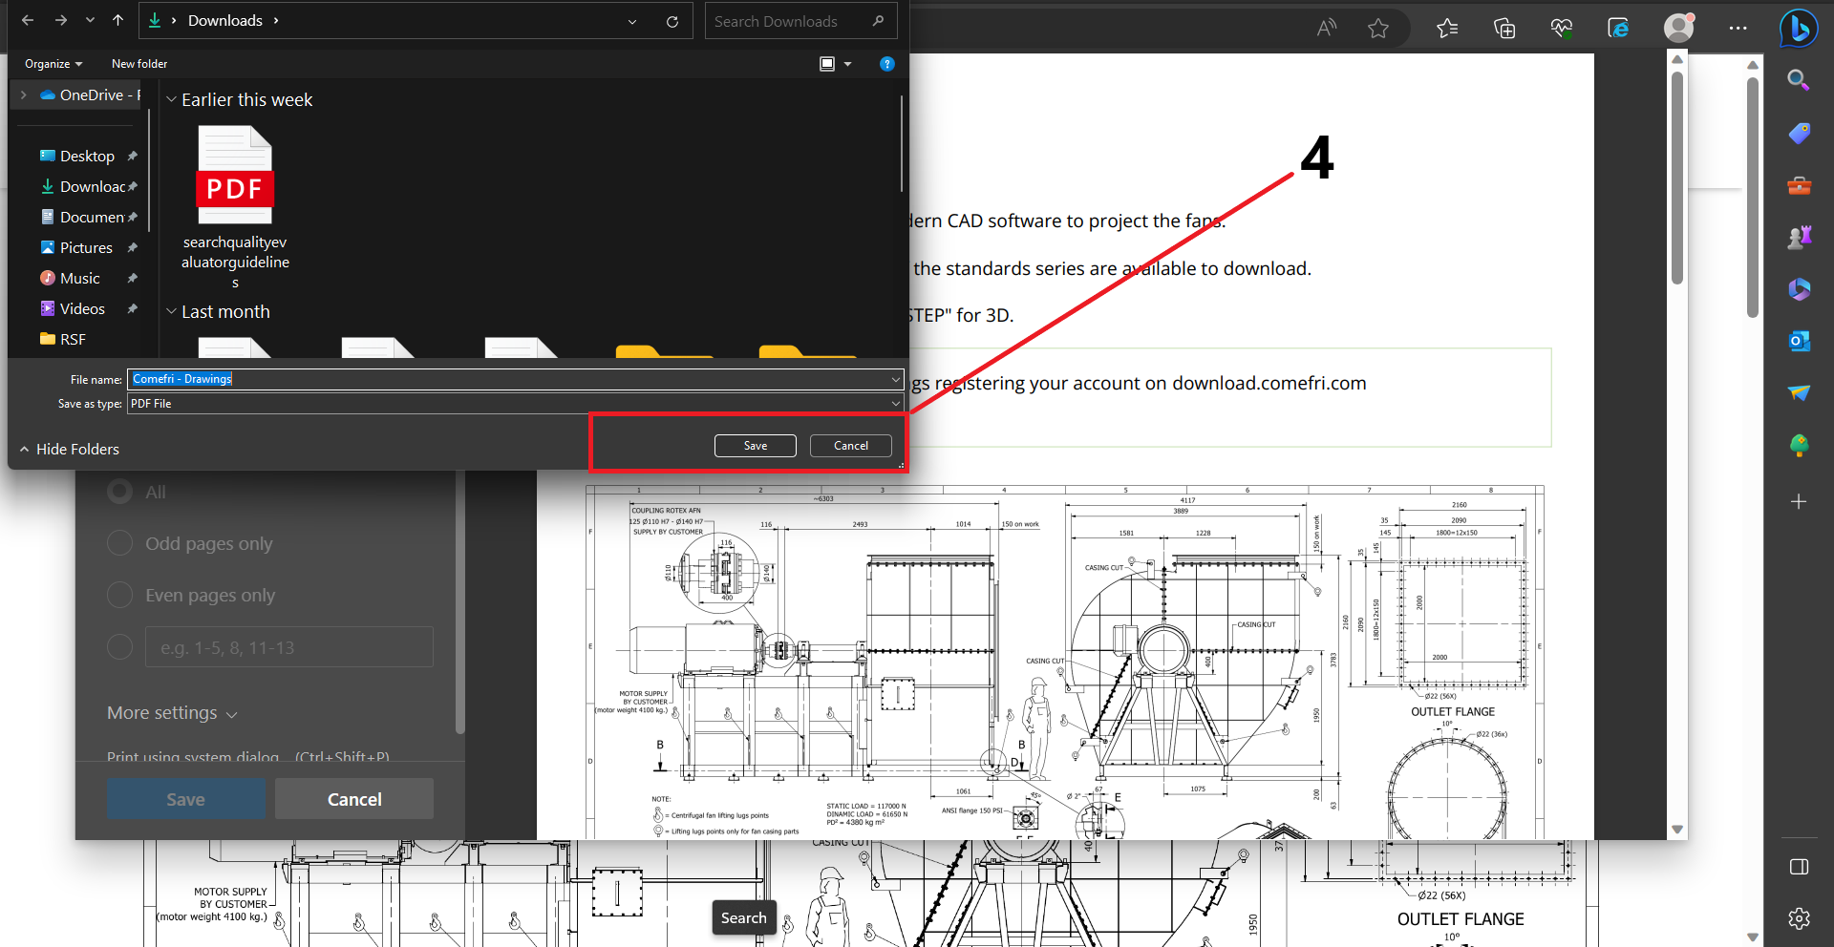Open the Settings and more menu

click(1738, 28)
